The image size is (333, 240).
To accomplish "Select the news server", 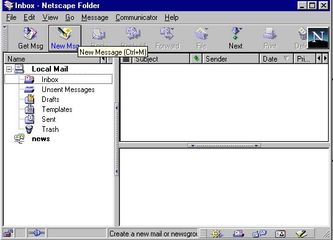I will point(41,139).
